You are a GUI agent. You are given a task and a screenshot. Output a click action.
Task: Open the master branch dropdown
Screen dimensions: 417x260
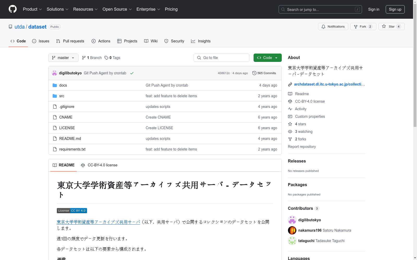pos(63,58)
